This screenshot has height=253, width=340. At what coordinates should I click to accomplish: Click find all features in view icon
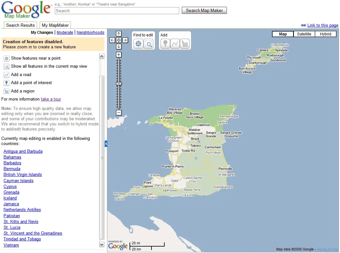coord(148,44)
